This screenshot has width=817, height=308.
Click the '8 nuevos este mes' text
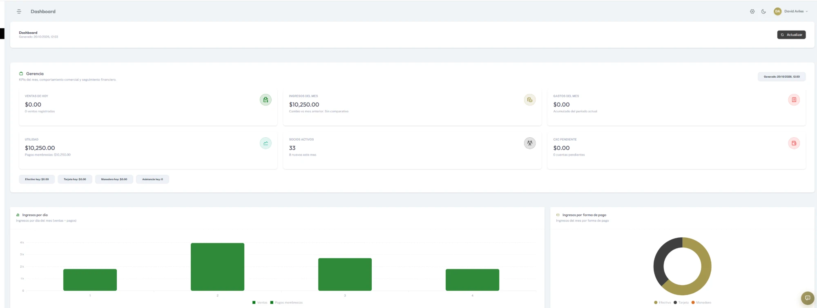pyautogui.click(x=302, y=155)
